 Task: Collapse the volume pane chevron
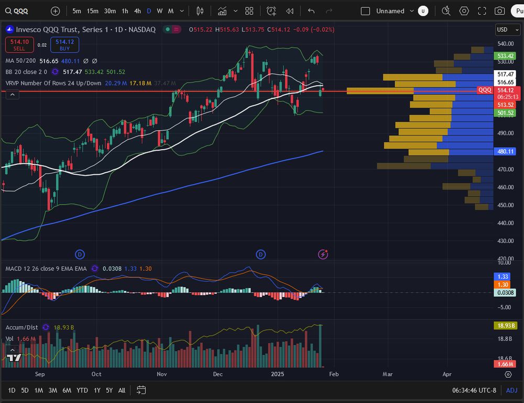tap(13, 350)
